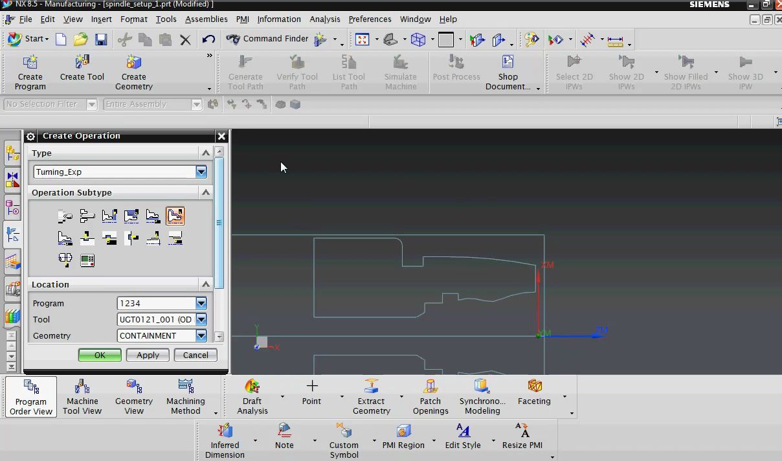Open the Analysis menu
Screen dimensions: 782x461
pyautogui.click(x=324, y=19)
